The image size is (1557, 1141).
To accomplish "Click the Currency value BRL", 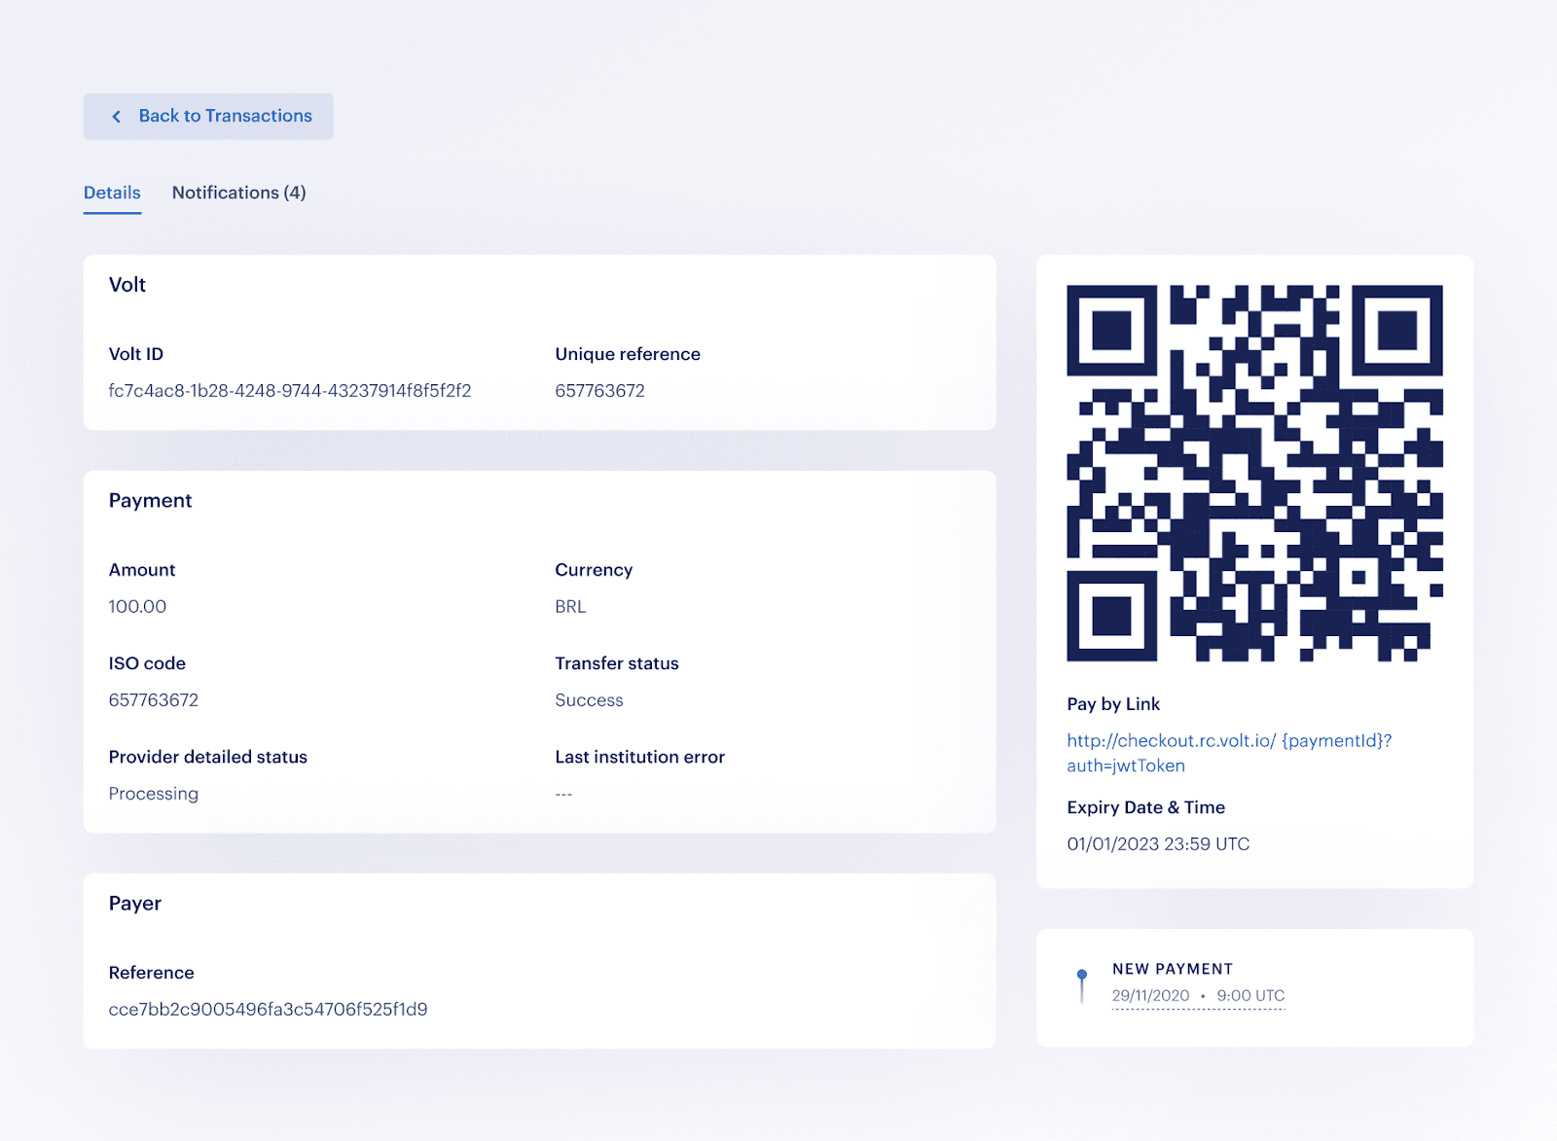I will [x=570, y=606].
